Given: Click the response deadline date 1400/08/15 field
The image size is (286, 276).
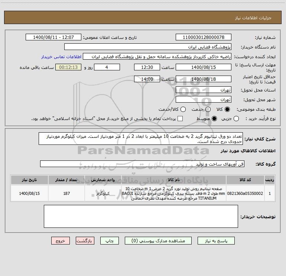Looking at the screenshot, I should click(x=204, y=67).
